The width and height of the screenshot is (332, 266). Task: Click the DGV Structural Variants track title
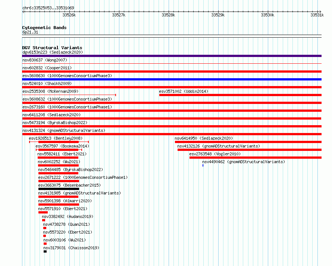pyautogui.click(x=52, y=48)
